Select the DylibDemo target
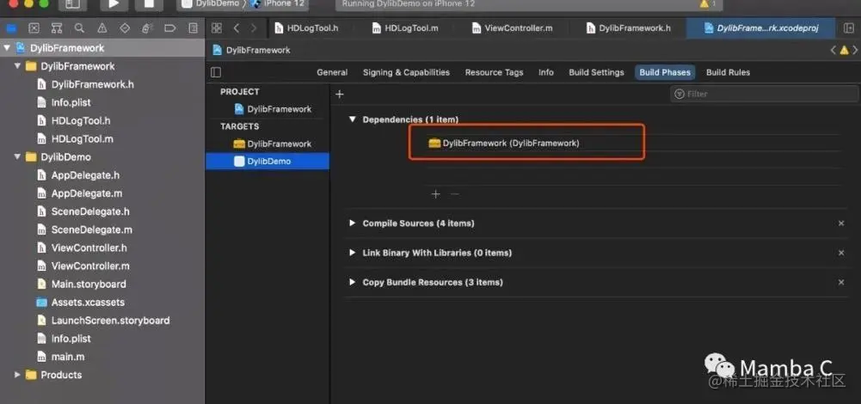861x404 pixels. point(268,162)
